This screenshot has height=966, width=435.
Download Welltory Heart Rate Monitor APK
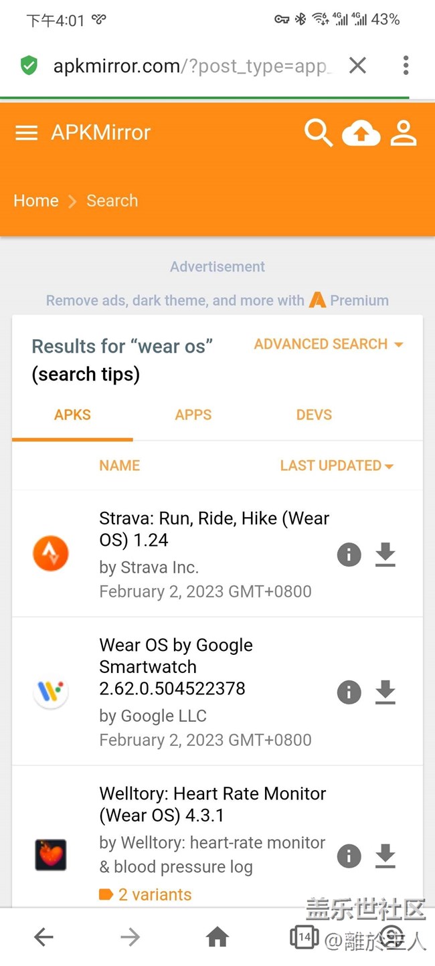click(x=385, y=856)
